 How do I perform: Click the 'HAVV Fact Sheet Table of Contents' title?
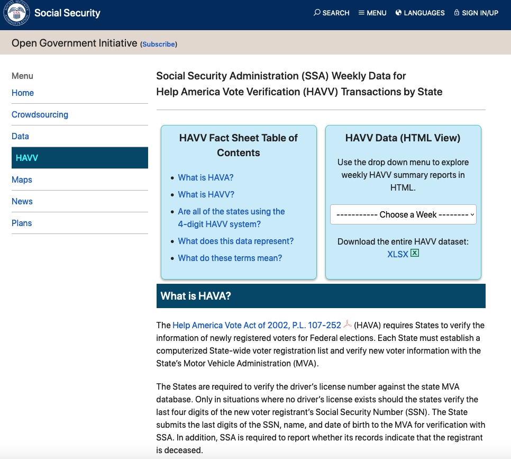click(x=239, y=145)
